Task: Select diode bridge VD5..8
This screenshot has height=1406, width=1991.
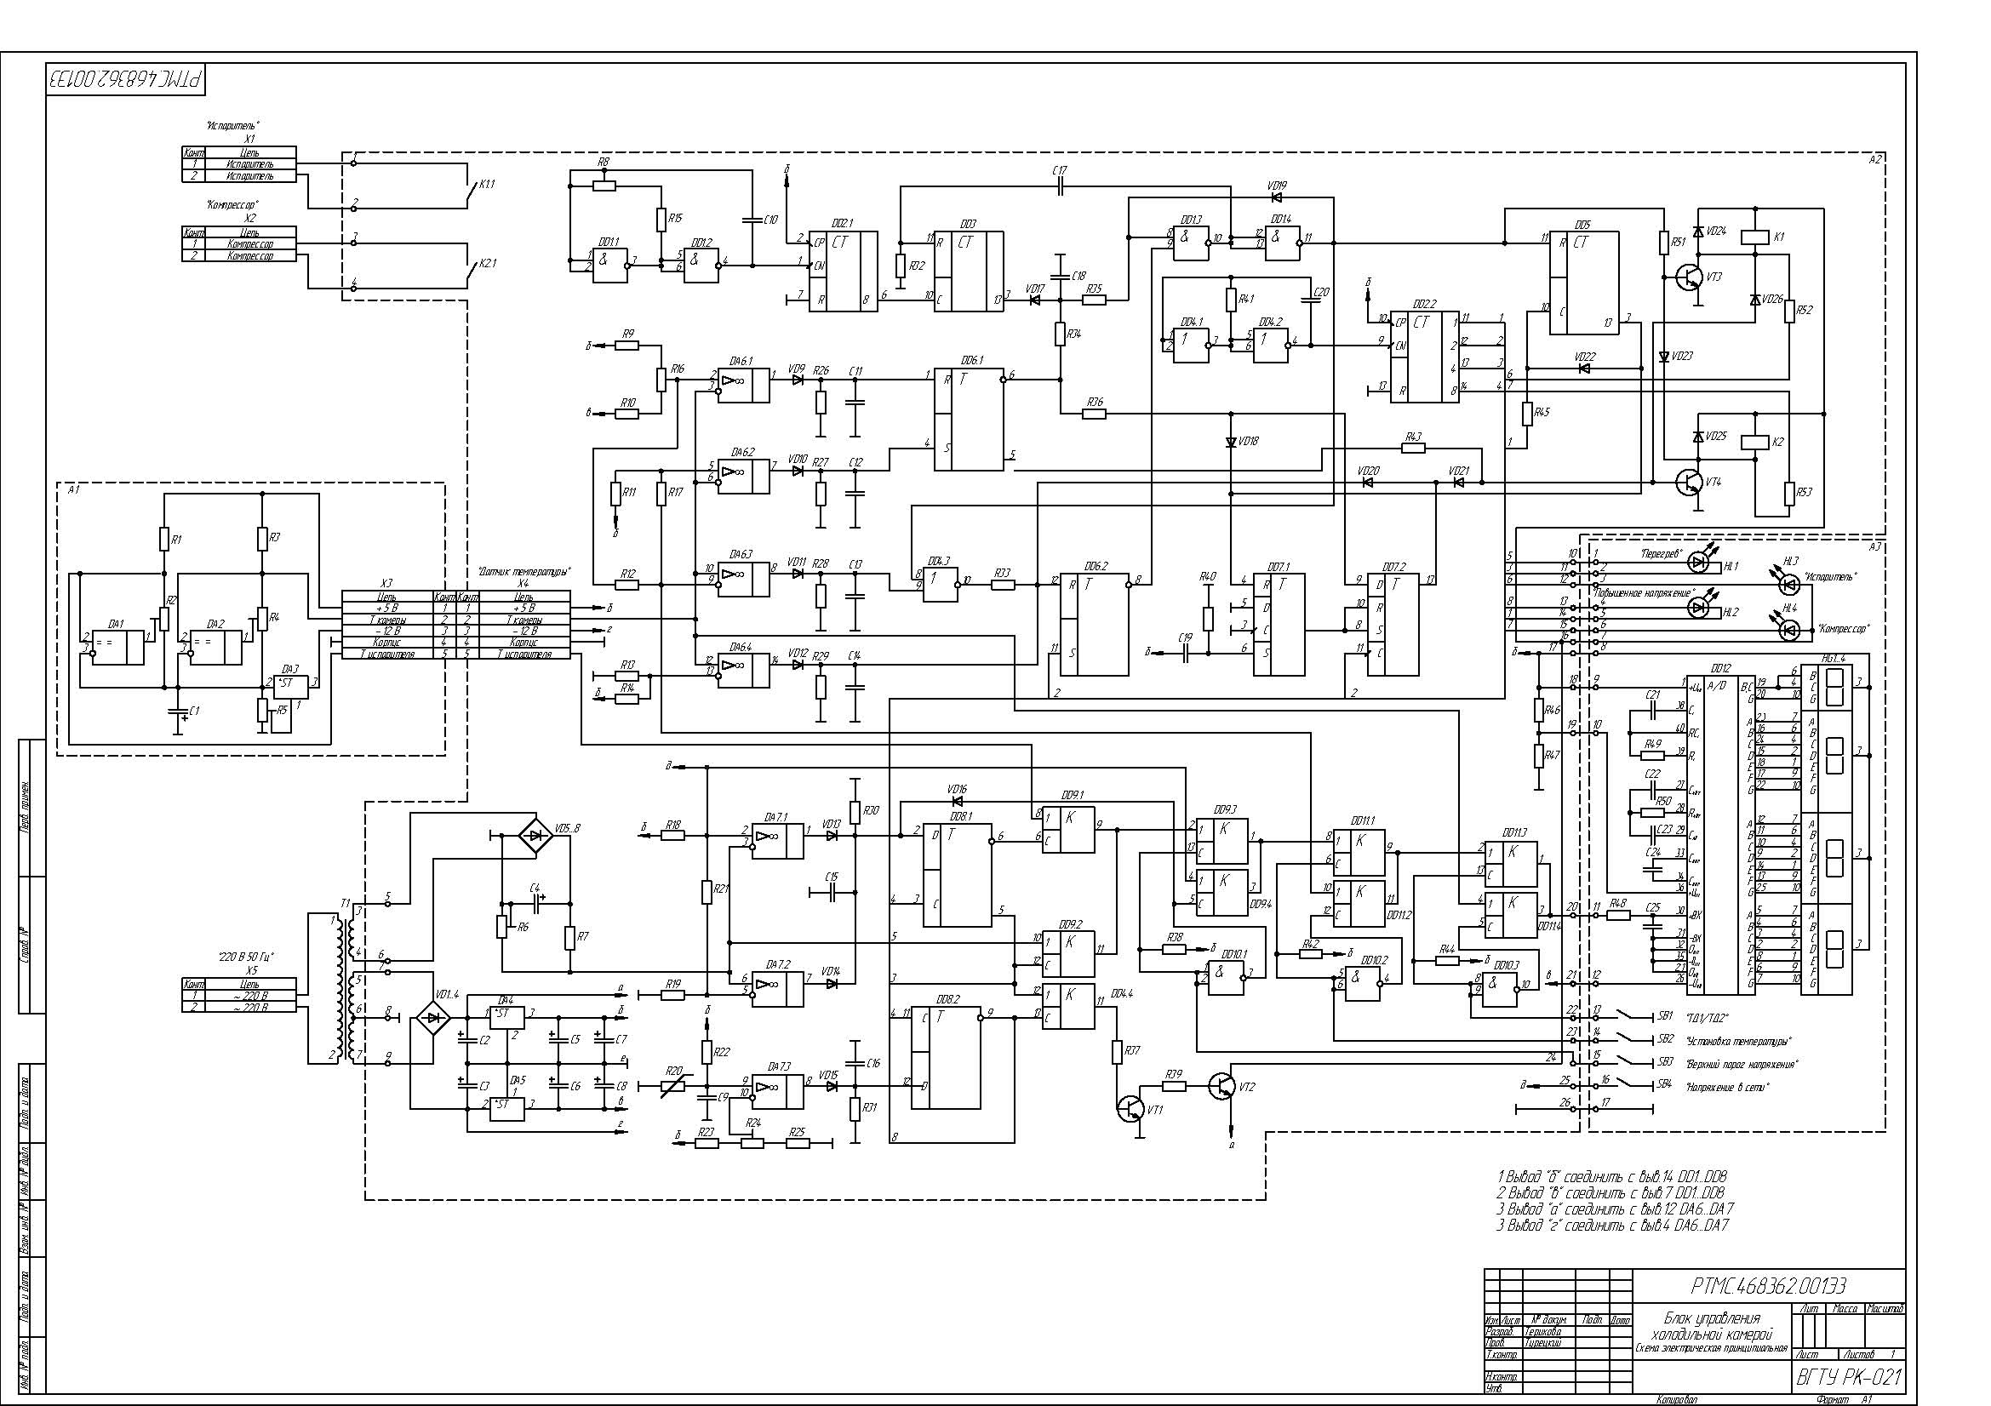Action: pos(535,837)
